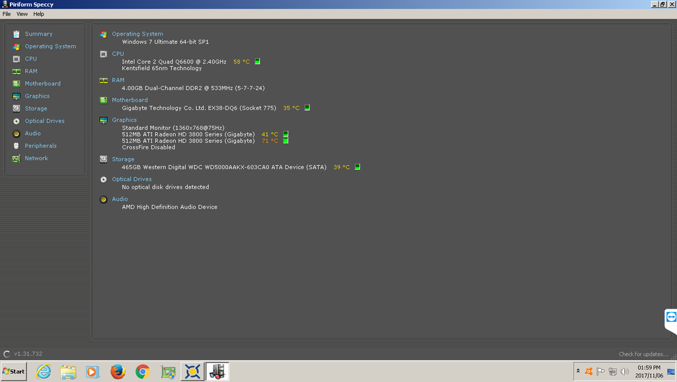Switch to the Motherboard sidebar section
Image resolution: width=677 pixels, height=382 pixels.
(42, 84)
